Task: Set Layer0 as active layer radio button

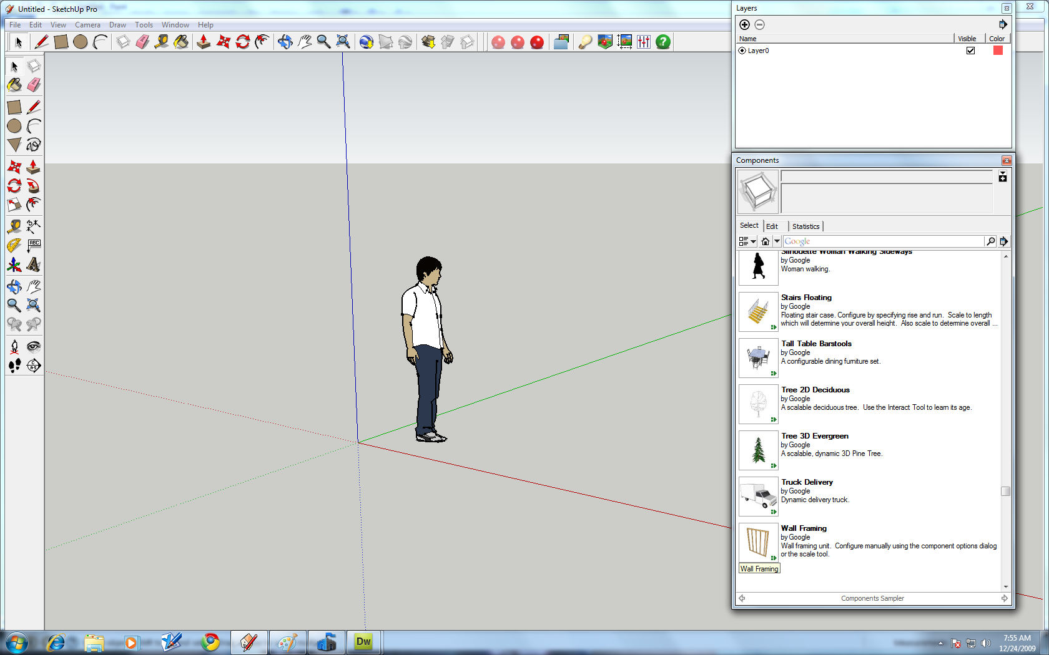Action: coord(742,51)
